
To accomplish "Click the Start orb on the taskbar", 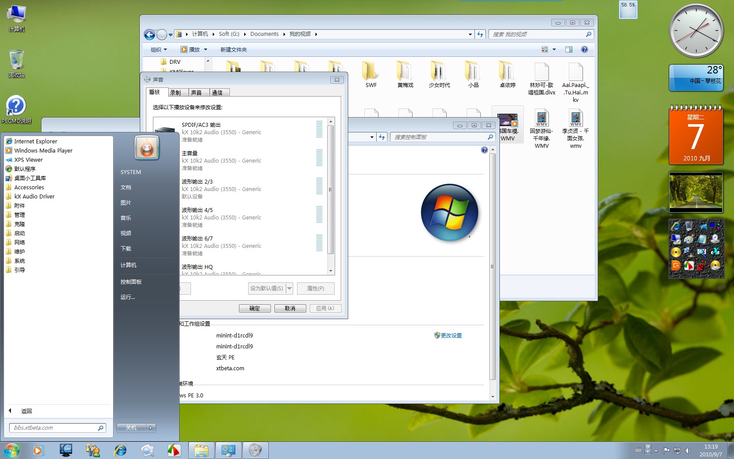I will pos(12,450).
